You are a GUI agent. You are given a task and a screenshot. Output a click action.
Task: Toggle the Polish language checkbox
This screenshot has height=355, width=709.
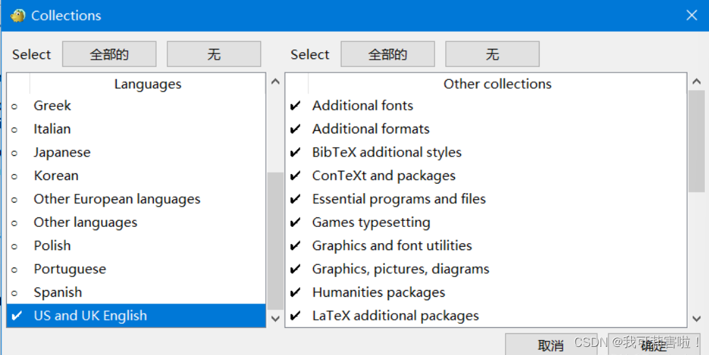(x=14, y=247)
